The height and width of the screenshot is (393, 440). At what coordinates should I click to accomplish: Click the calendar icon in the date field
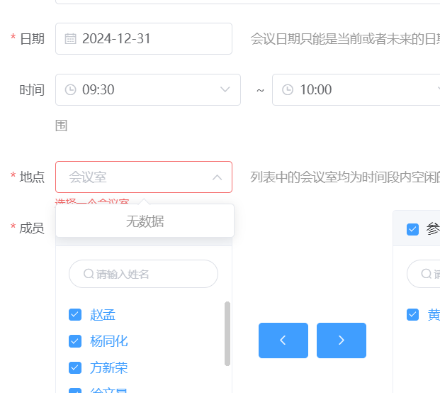[70, 39]
